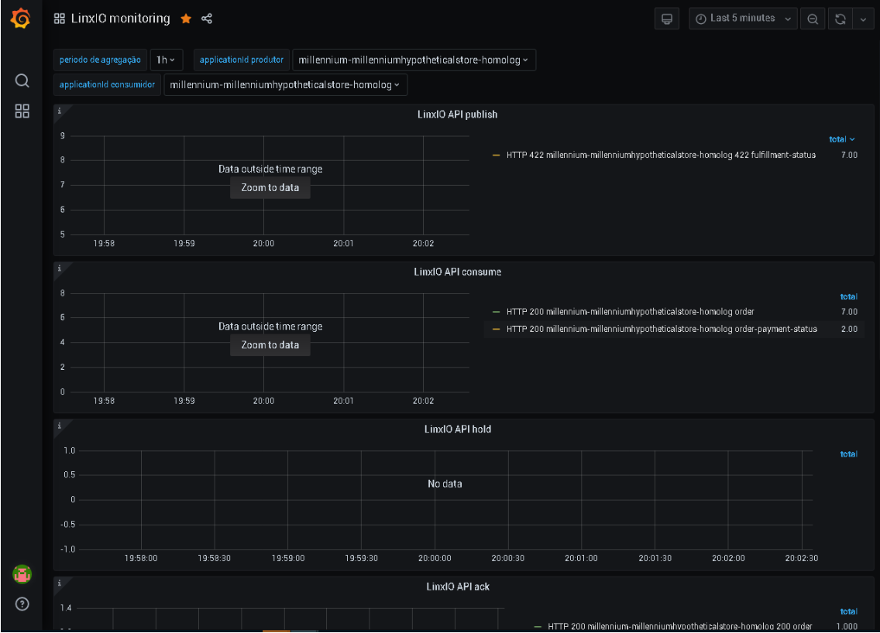Open the search icon in sidebar

point(22,80)
